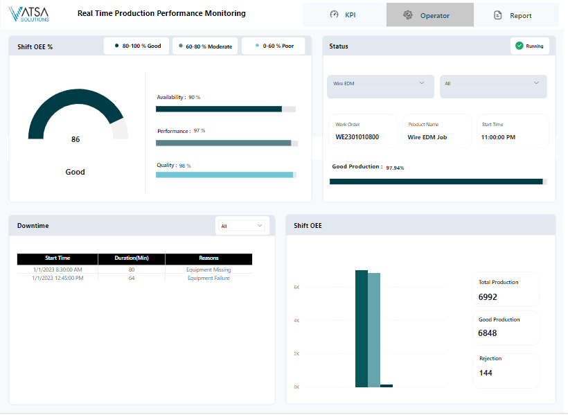
Task: Click the Real Time Production Performance Monitoring title
Action: [161, 13]
